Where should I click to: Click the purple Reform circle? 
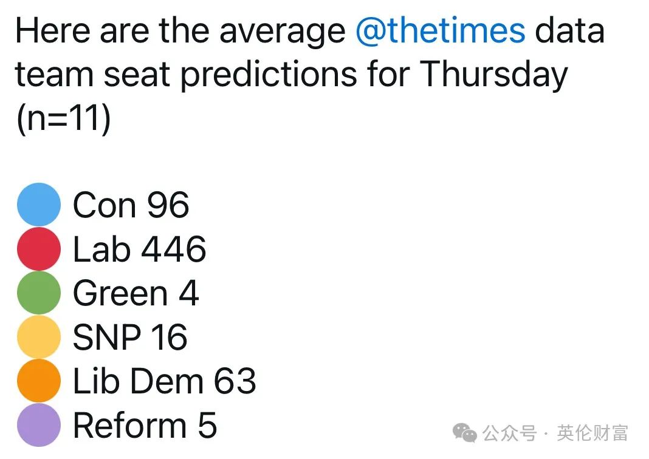point(39,424)
